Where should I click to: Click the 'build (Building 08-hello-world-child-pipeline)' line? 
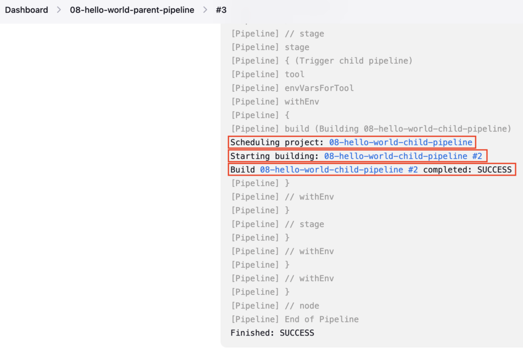coord(371,129)
